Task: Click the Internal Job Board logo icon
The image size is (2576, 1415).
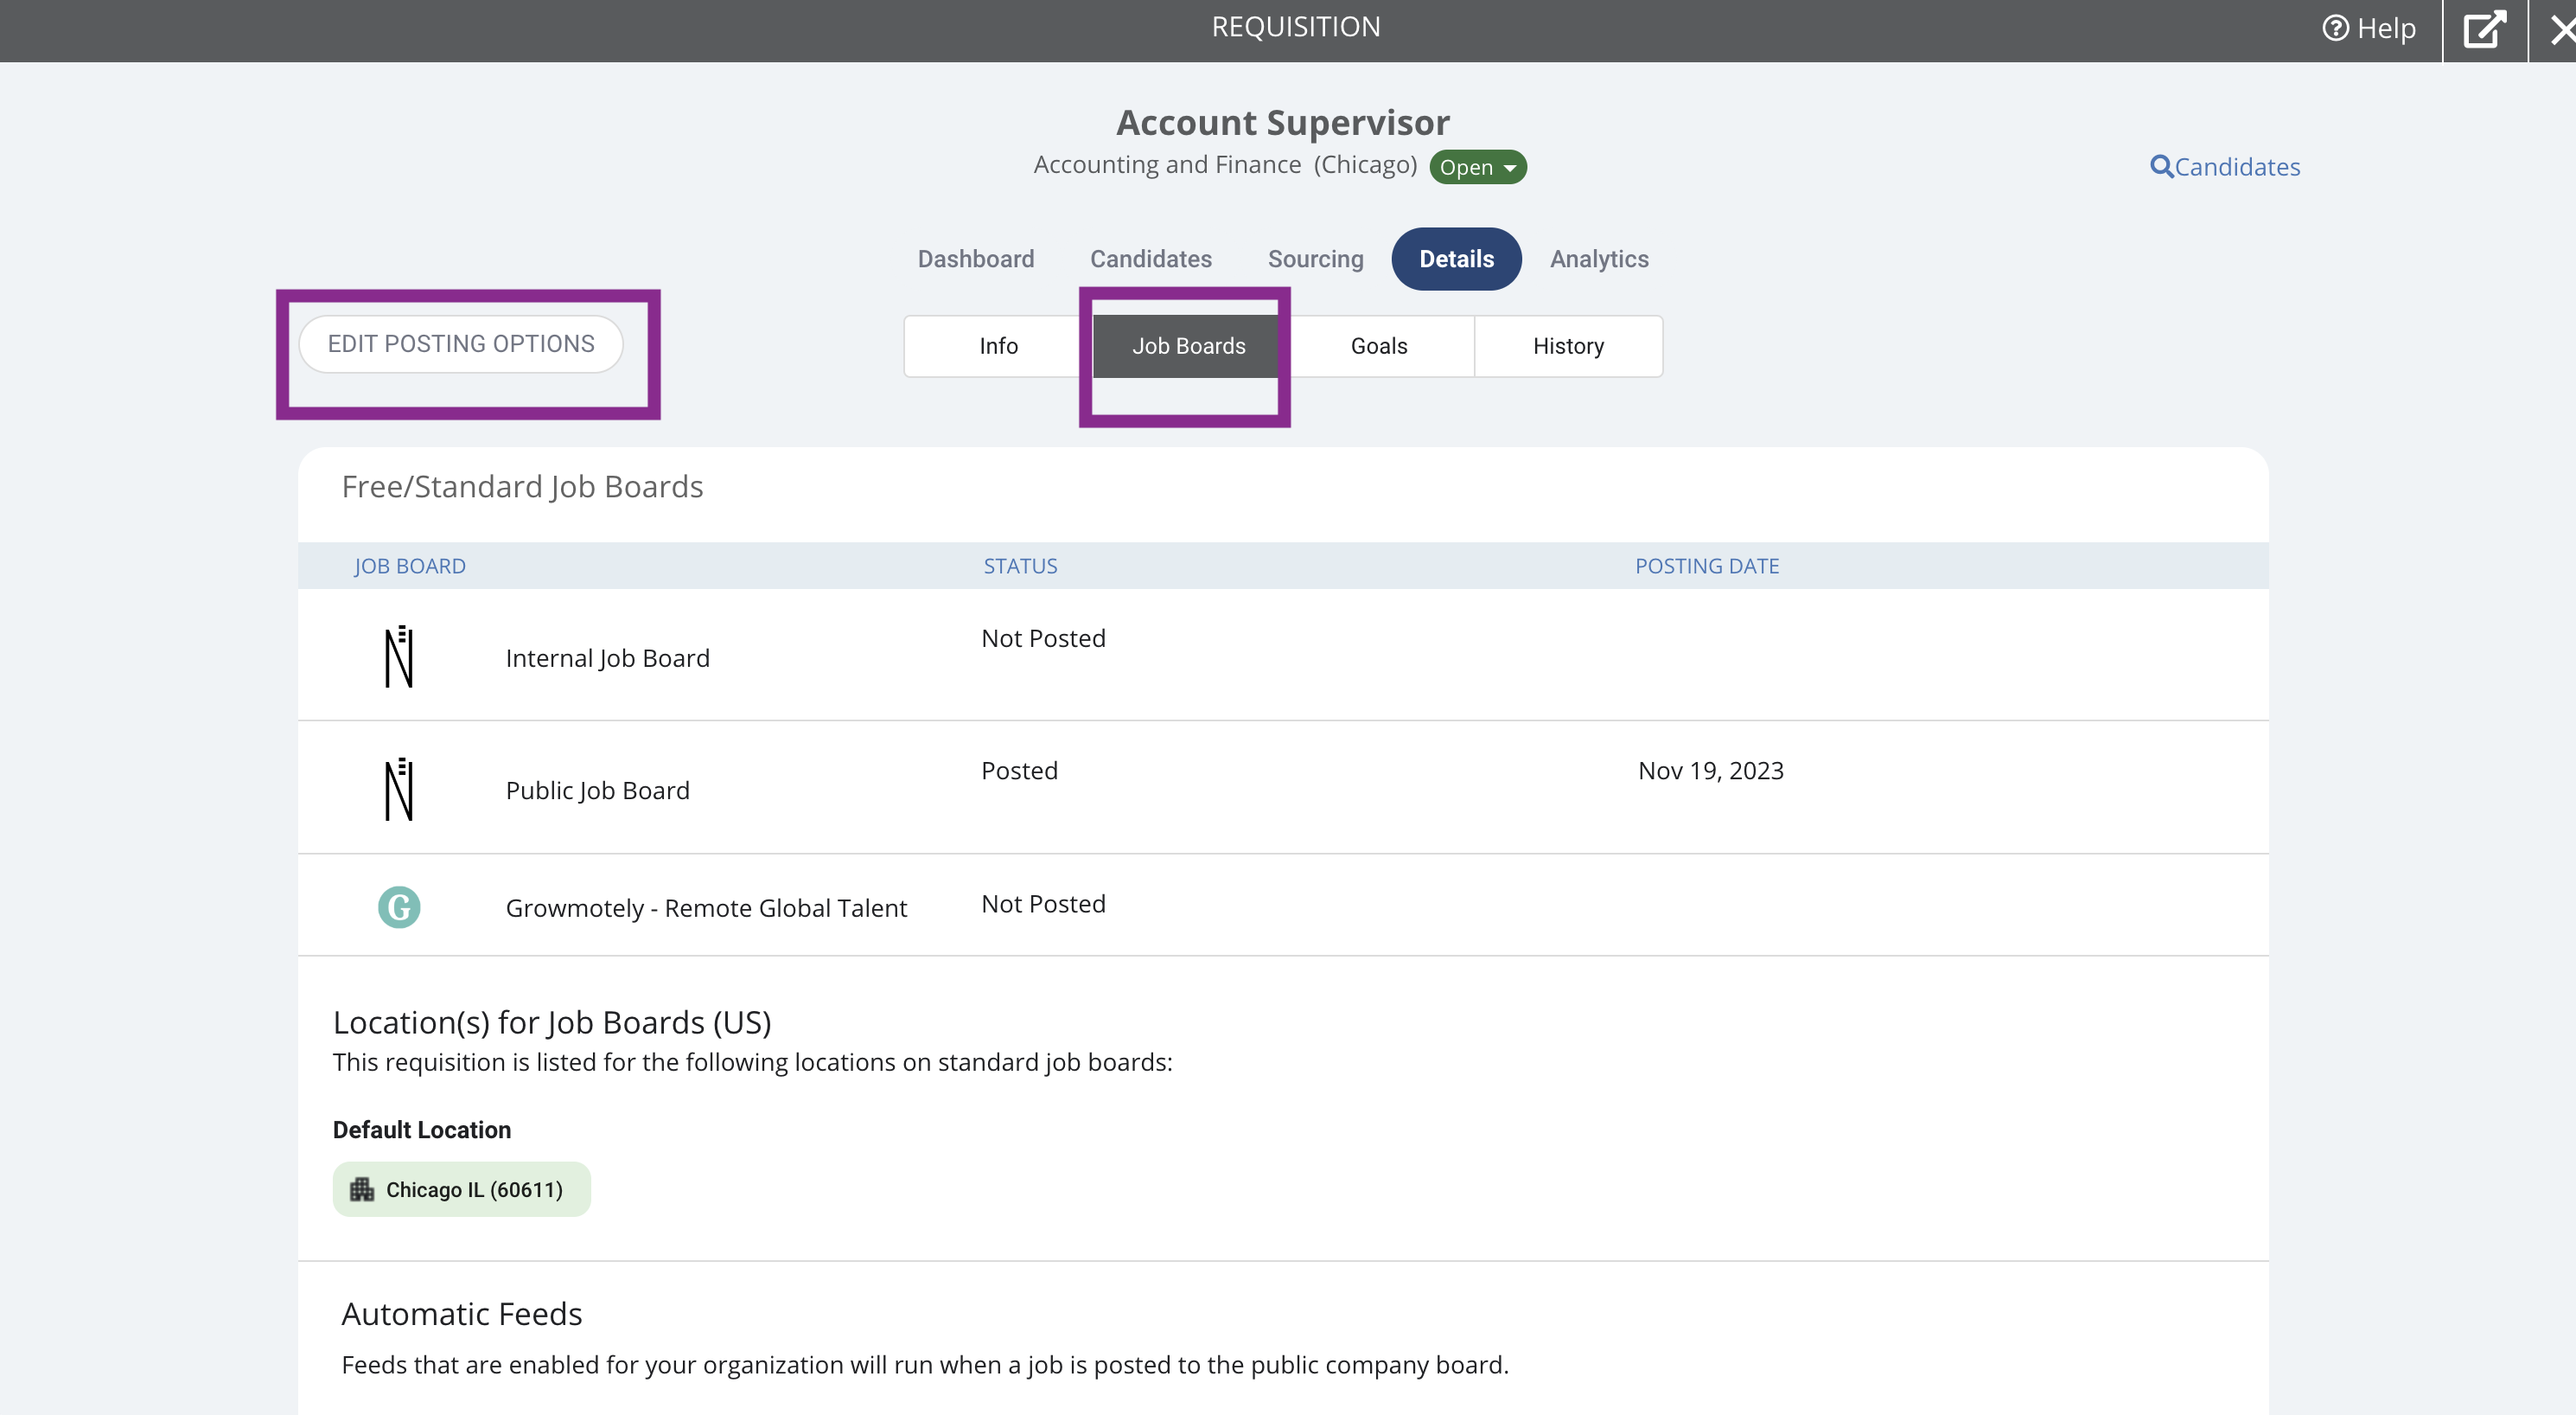Action: pos(399,657)
